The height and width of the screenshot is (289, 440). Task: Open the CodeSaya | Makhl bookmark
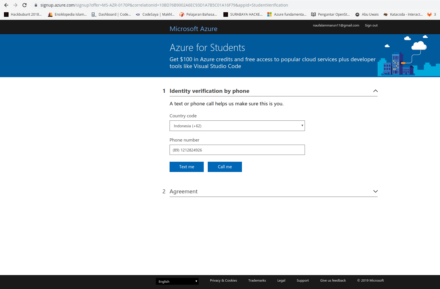155,15
